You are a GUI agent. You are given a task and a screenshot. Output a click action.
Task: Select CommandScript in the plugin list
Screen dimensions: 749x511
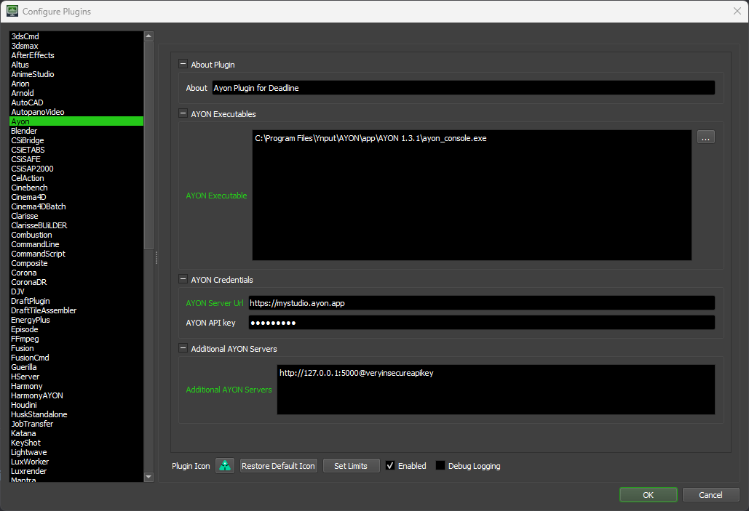[76, 254]
